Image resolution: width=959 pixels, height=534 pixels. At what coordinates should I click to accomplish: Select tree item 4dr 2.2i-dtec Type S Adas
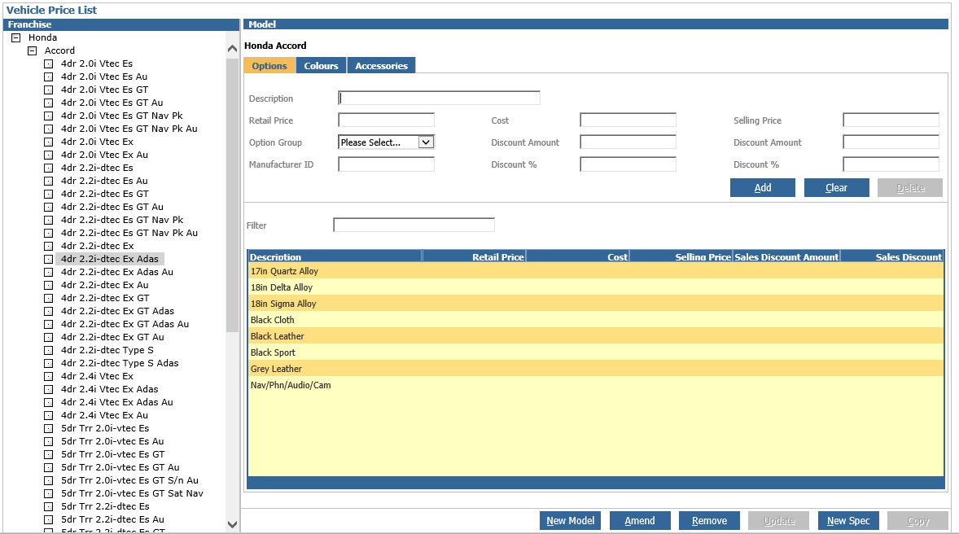tap(120, 363)
